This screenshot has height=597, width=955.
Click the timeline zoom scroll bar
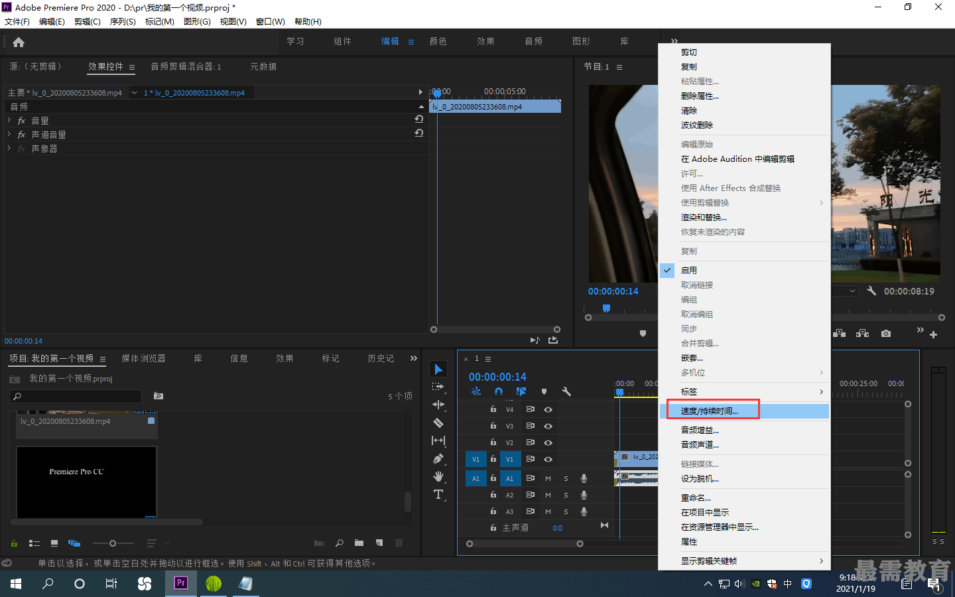point(525,544)
